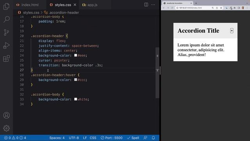Viewport: 250px width, 141px height.
Task: Click the Accordion Title heading
Action: (x=198, y=31)
